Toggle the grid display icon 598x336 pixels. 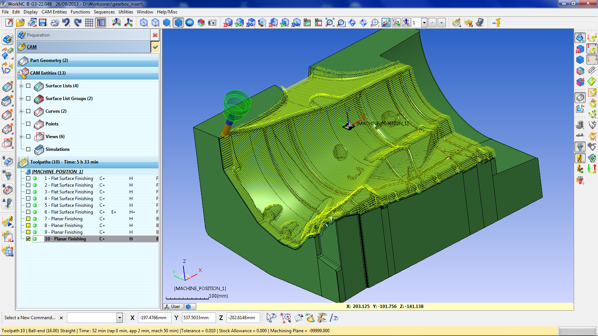point(89,23)
